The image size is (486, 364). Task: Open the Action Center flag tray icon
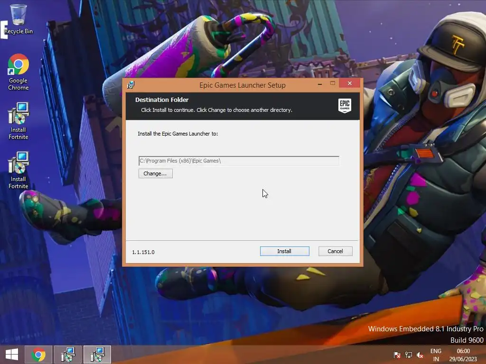click(397, 355)
